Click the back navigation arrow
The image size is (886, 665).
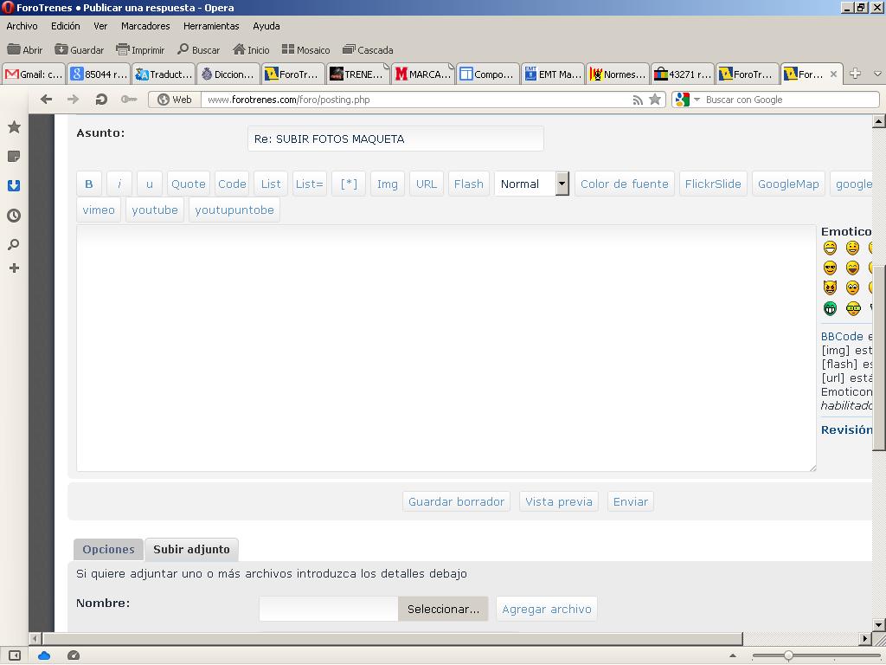[47, 100]
